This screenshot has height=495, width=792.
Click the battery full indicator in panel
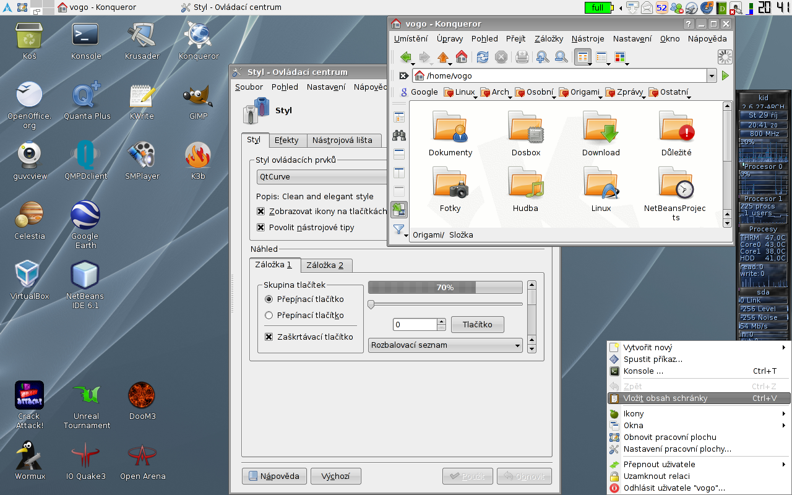coord(598,7)
